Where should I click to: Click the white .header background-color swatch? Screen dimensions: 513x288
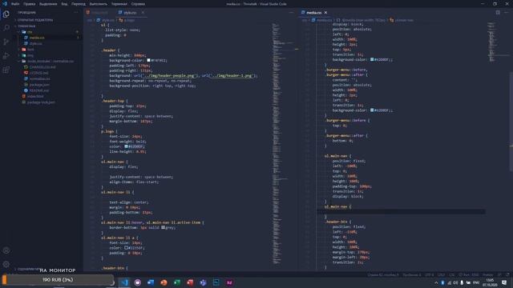pyautogui.click(x=148, y=61)
